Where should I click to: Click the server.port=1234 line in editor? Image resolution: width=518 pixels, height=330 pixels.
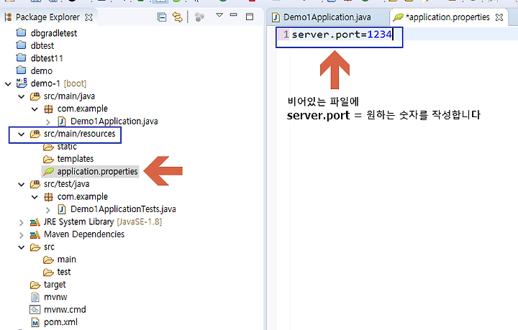click(x=342, y=35)
